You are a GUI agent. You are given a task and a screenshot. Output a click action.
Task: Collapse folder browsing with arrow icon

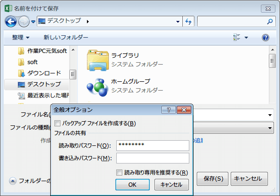point(13,181)
